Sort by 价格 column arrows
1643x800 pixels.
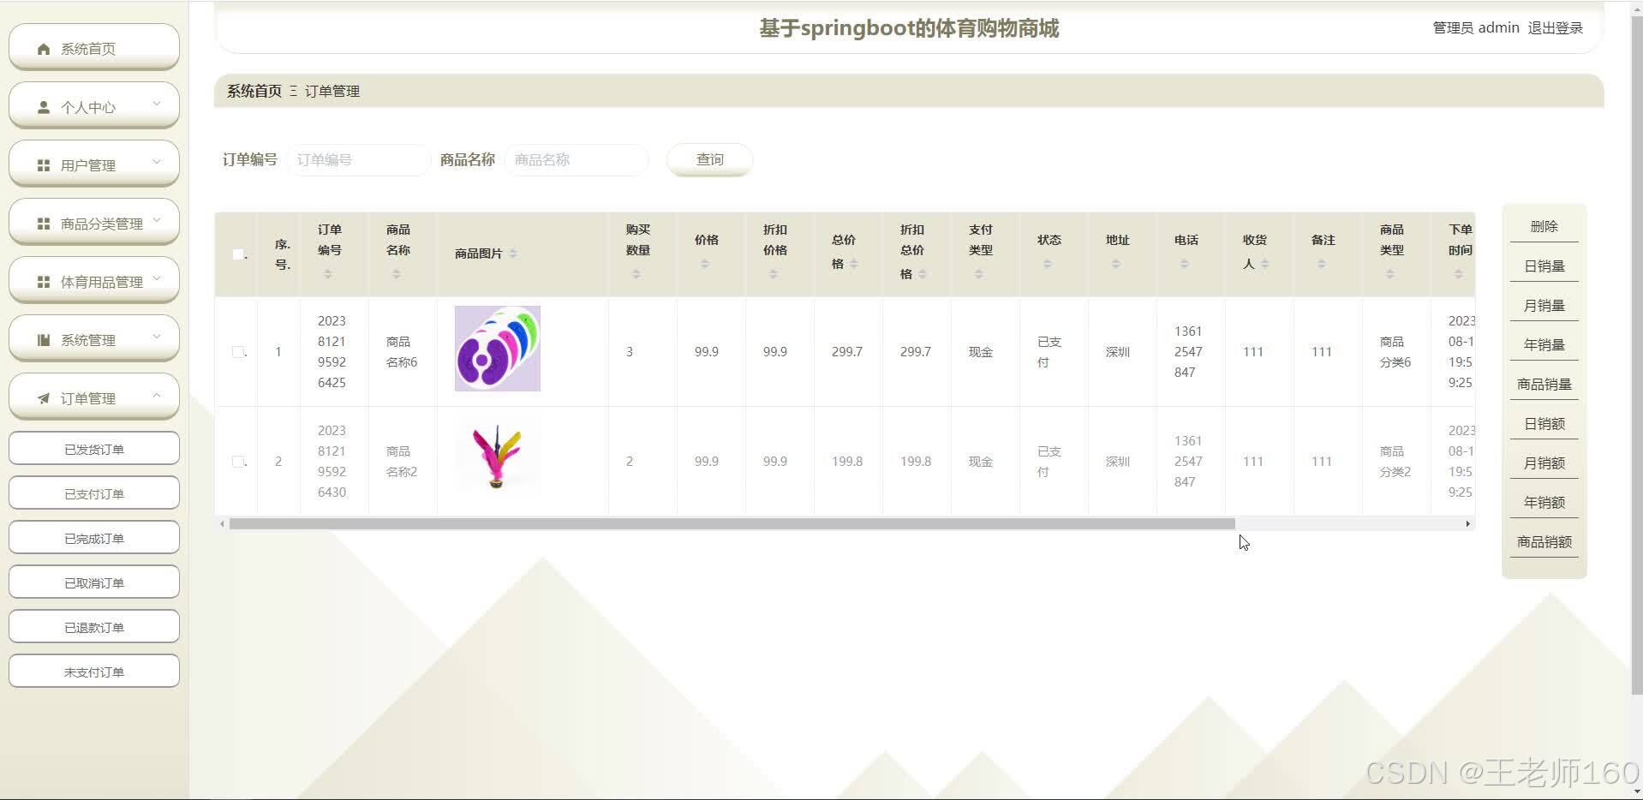coord(704,264)
